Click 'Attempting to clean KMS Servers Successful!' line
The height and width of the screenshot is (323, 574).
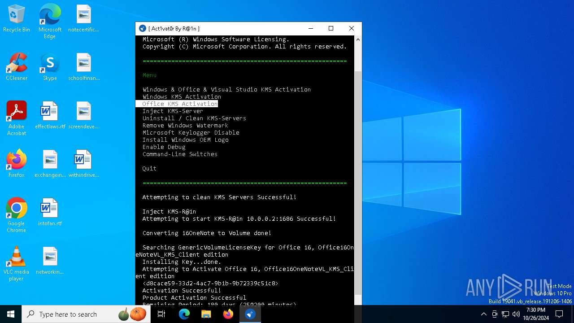tap(219, 197)
